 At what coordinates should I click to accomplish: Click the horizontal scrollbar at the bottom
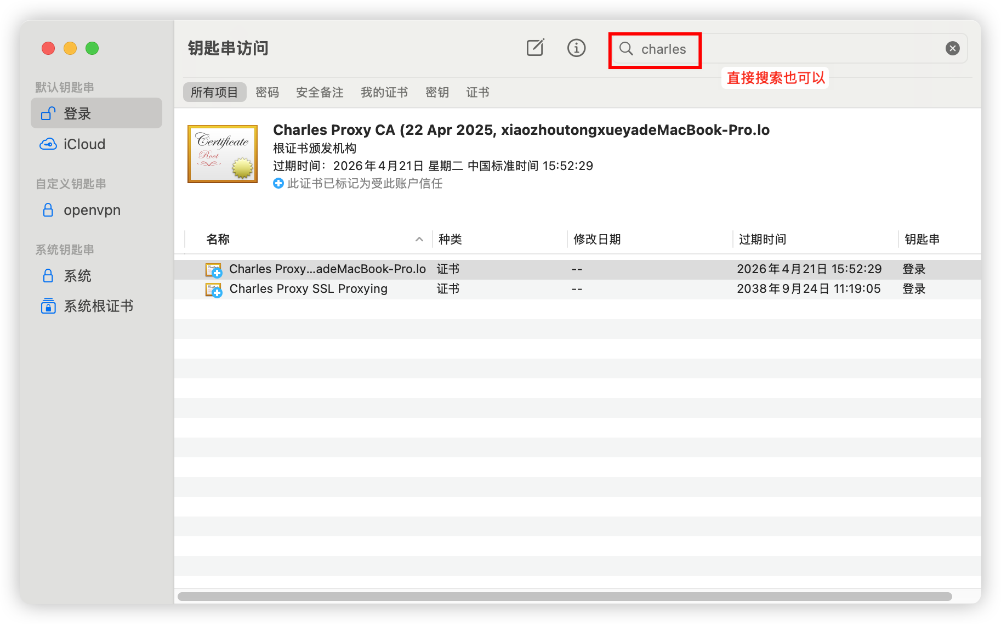point(565,597)
